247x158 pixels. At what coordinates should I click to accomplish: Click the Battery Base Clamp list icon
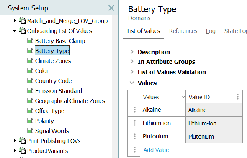(x=30, y=41)
